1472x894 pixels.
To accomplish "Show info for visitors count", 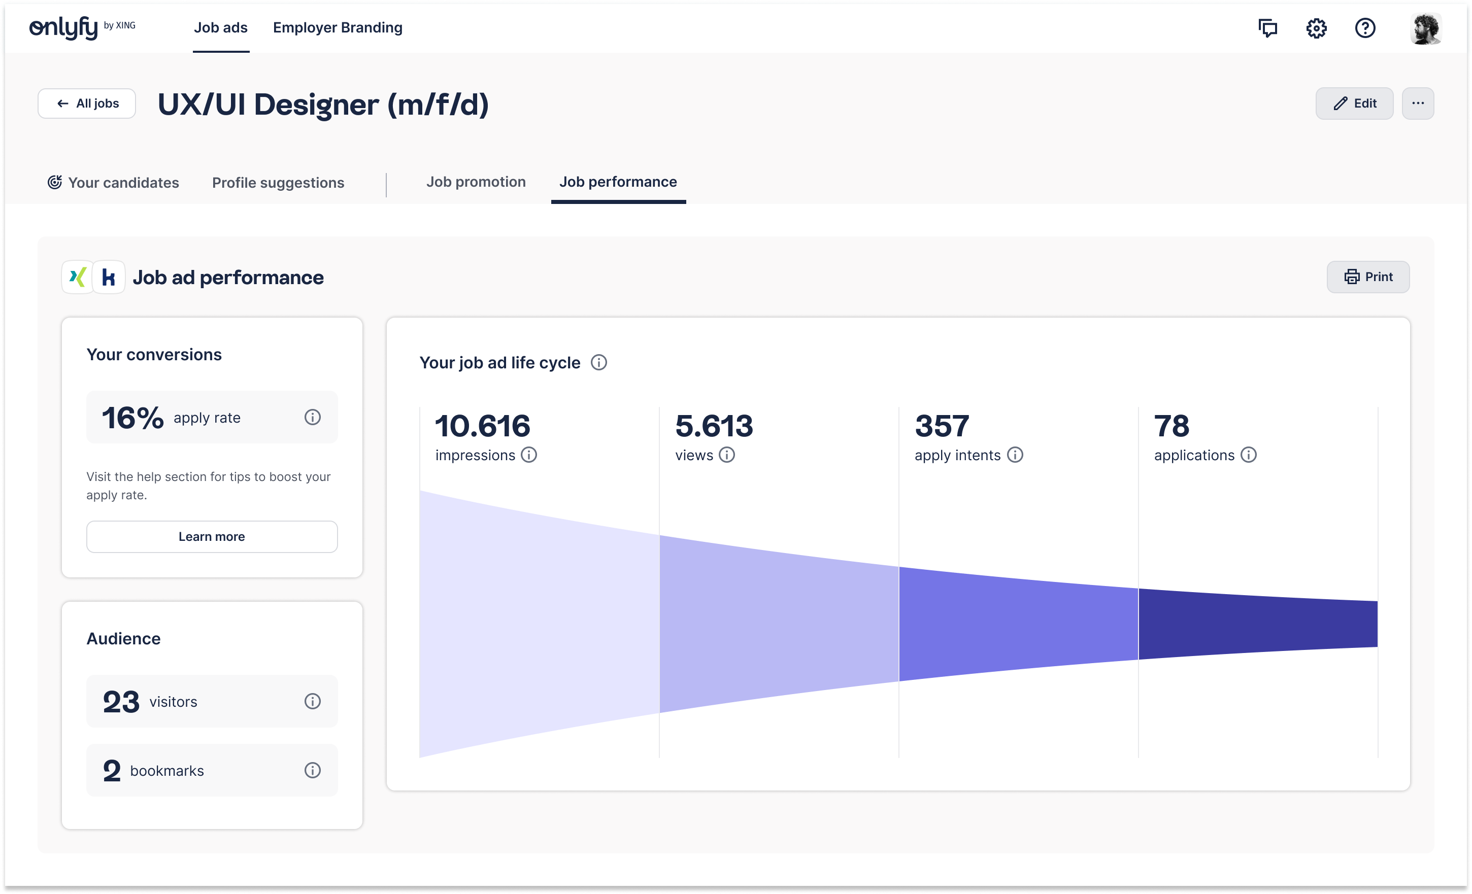I will 313,701.
